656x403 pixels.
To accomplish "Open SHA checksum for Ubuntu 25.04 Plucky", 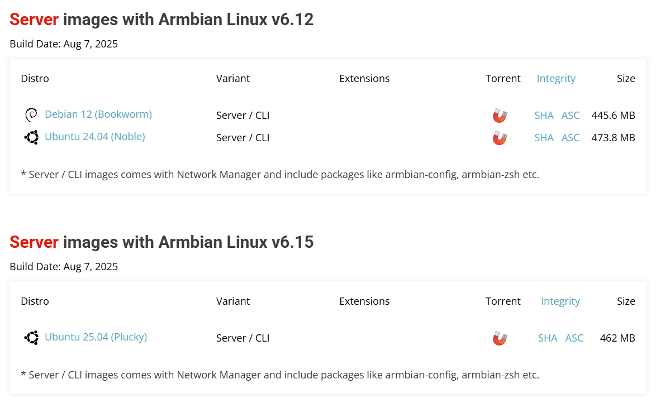I will coord(548,338).
